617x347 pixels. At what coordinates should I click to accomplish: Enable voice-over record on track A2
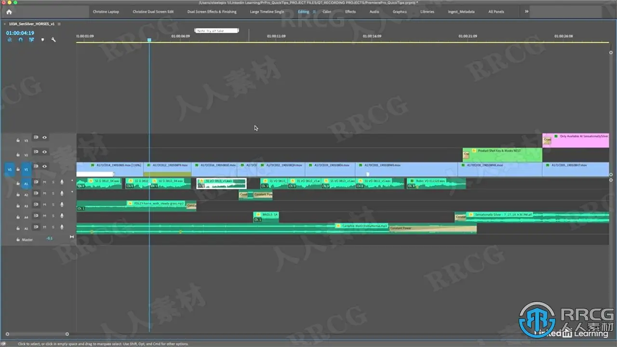62,193
